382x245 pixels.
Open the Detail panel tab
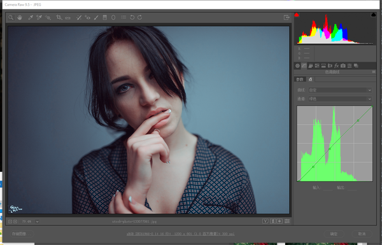coord(311,66)
